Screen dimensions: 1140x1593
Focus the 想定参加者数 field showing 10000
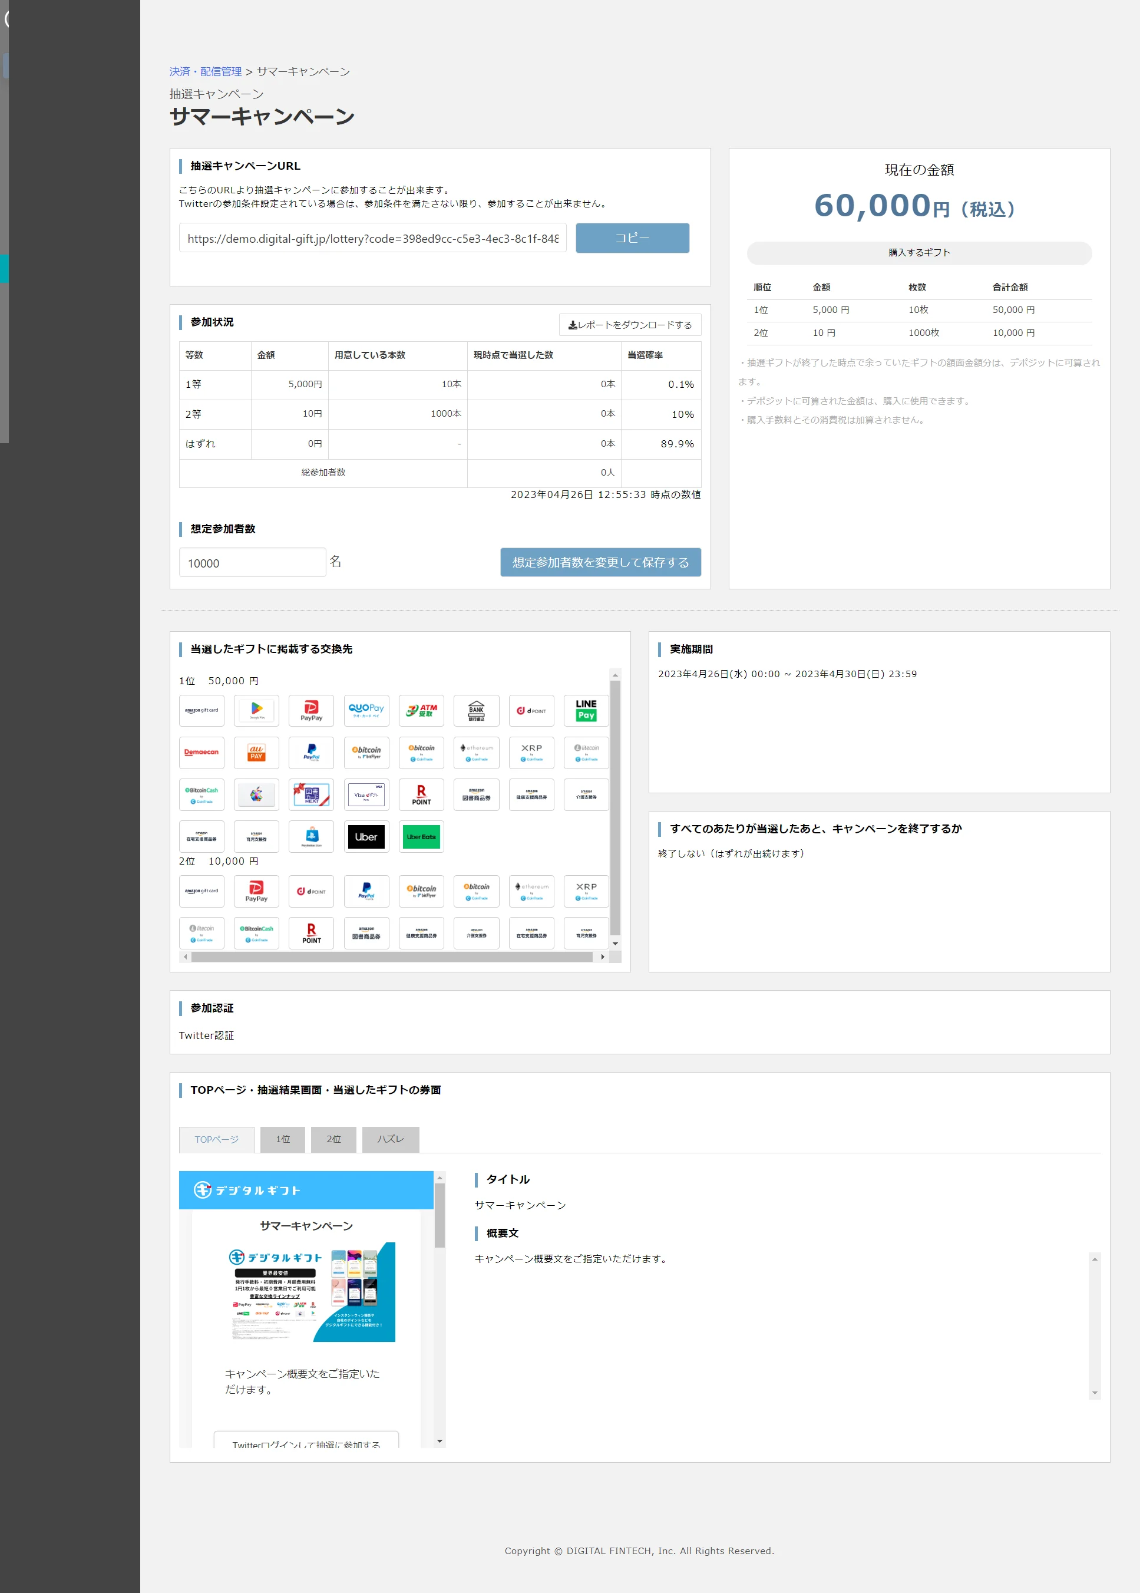(x=252, y=562)
